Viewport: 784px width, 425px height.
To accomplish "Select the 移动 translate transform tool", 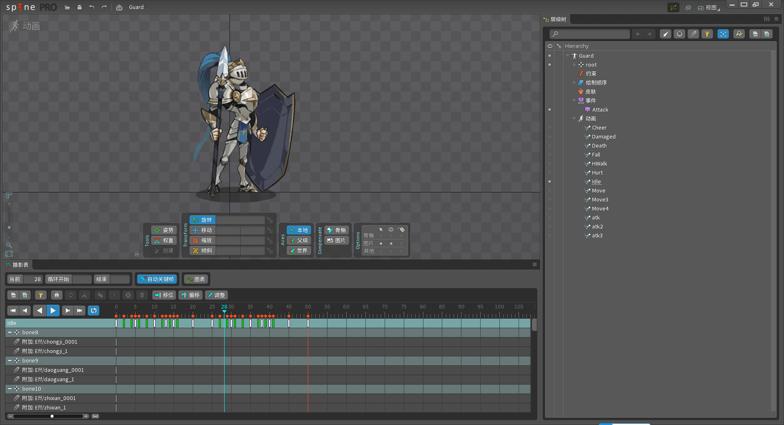I will (x=203, y=230).
